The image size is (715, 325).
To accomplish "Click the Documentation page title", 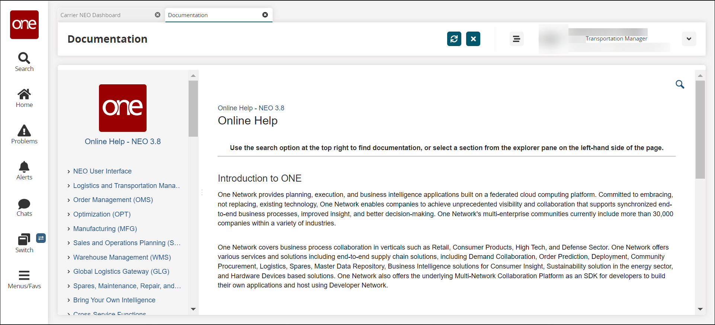I will (x=108, y=39).
